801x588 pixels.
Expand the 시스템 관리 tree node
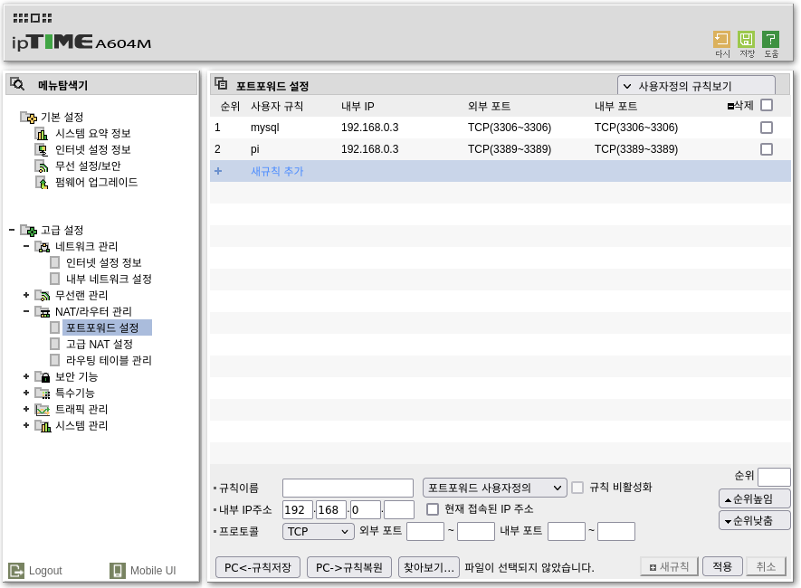[26, 426]
